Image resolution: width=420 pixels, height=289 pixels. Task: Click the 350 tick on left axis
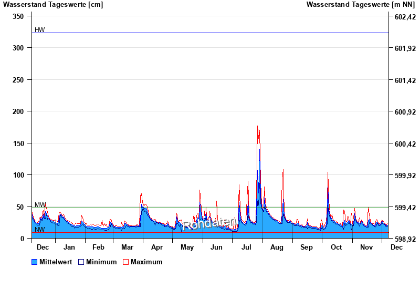click(x=18, y=16)
